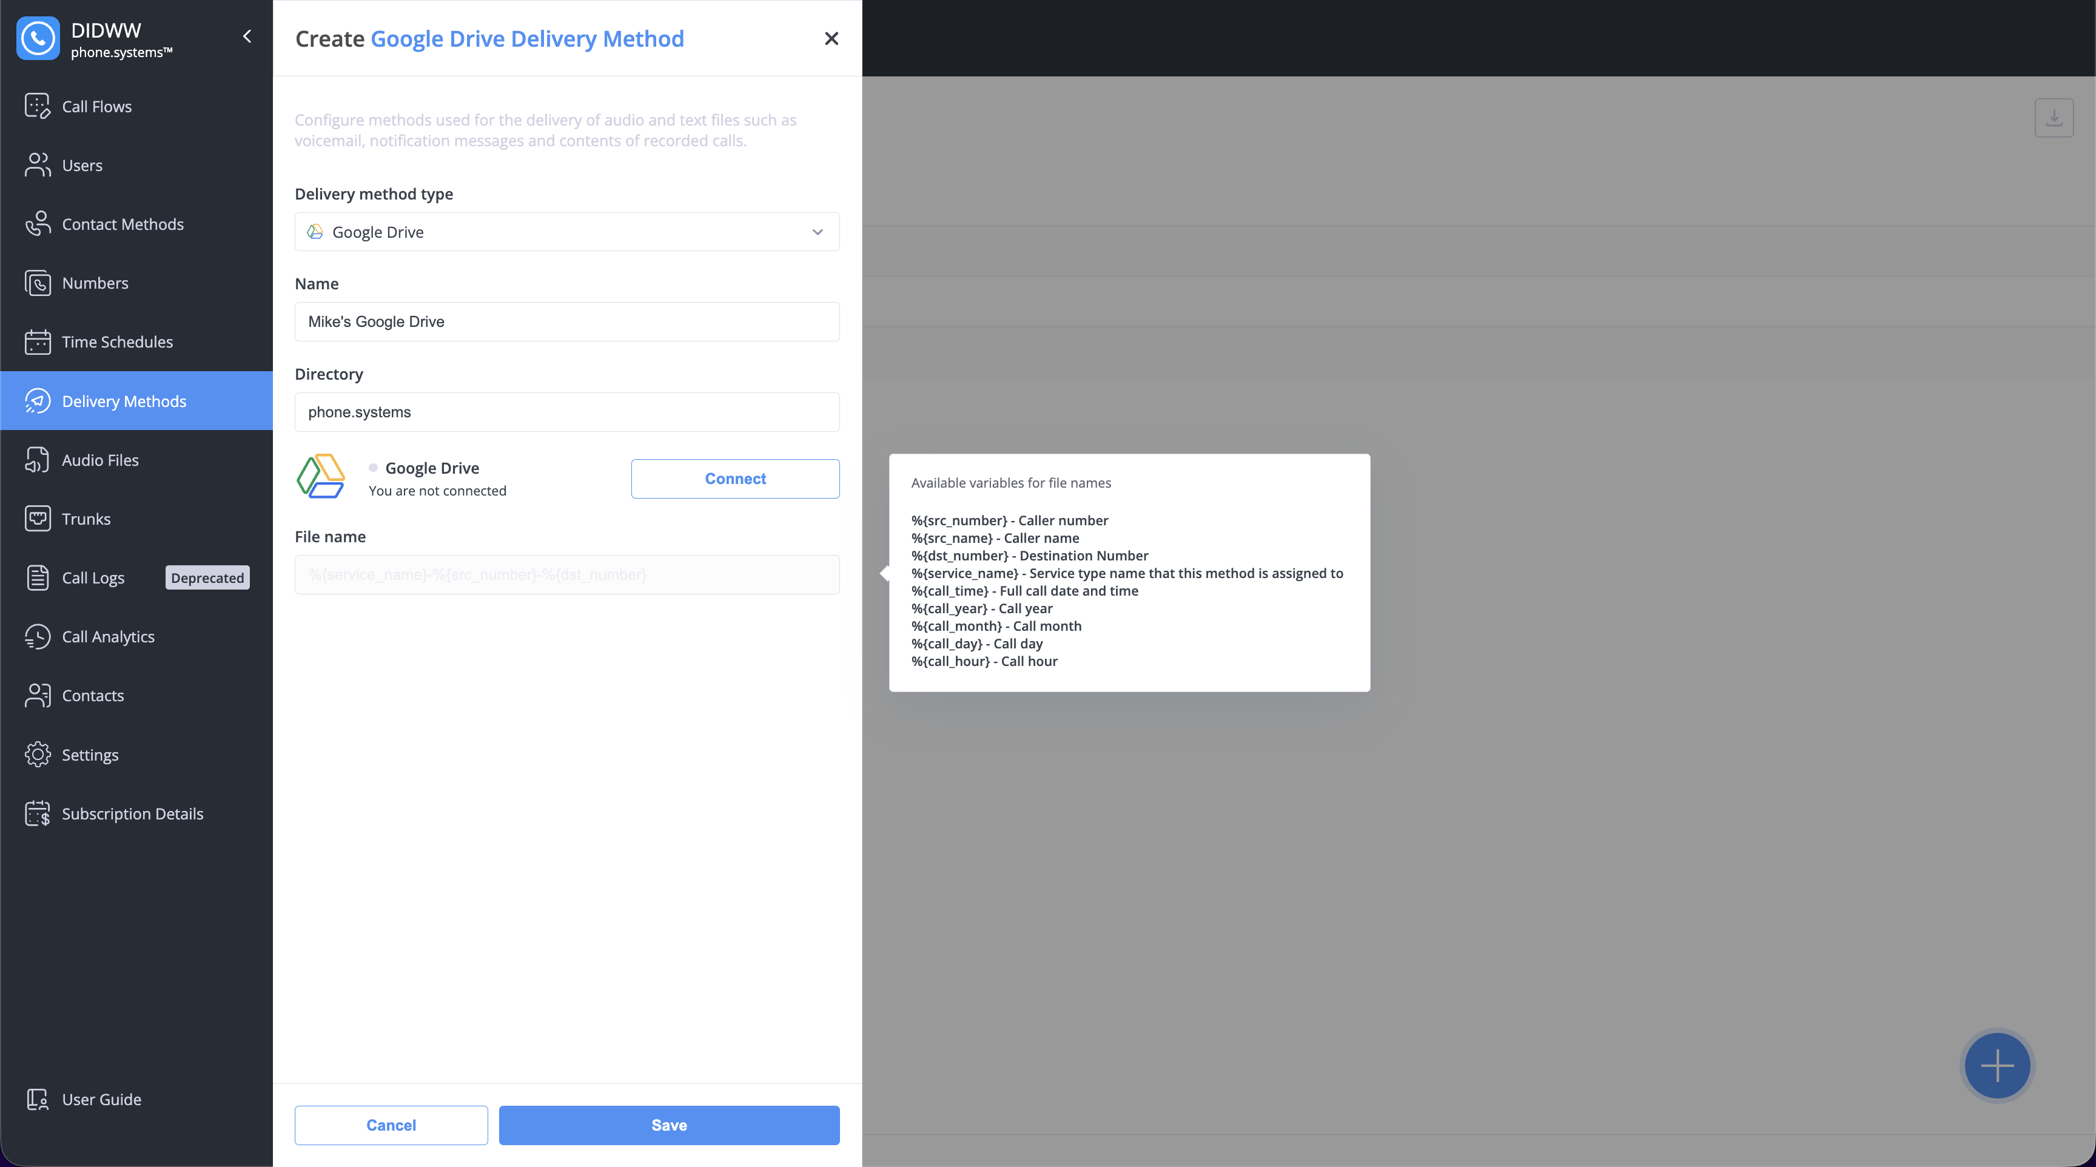Click the blue plus add button

click(1997, 1065)
